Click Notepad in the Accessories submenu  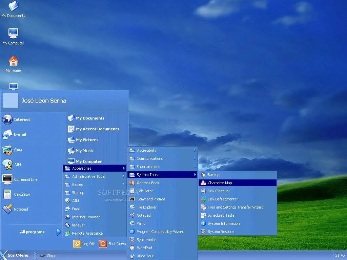click(162, 215)
